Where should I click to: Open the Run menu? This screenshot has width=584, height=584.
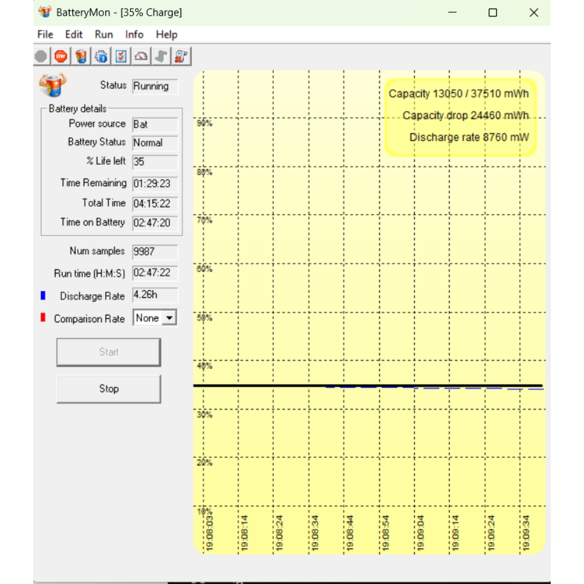(103, 34)
